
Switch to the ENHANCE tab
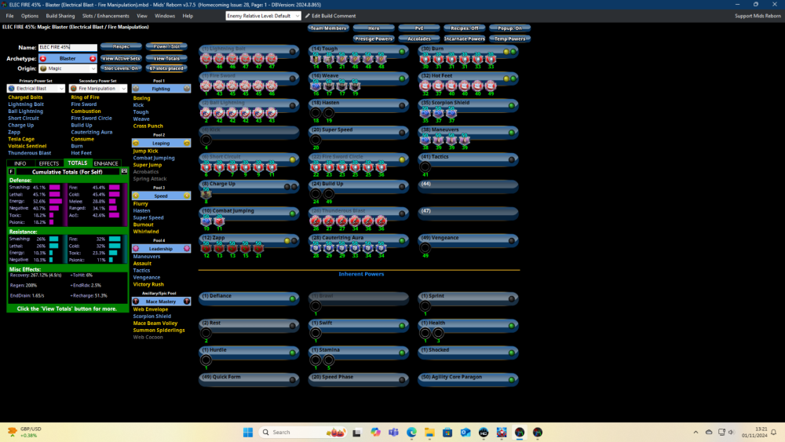(106, 163)
